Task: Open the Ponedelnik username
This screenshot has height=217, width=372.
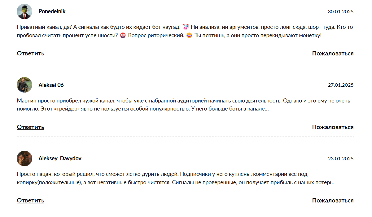Action: pyautogui.click(x=52, y=11)
